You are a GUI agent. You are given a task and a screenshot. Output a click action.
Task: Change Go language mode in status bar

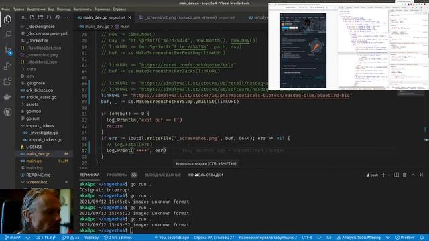329,238
